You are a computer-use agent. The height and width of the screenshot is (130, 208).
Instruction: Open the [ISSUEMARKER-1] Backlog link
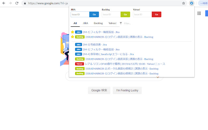coord(122,73)
